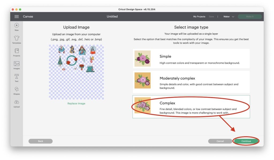Open the hamburger menu icon

[x=17, y=17]
